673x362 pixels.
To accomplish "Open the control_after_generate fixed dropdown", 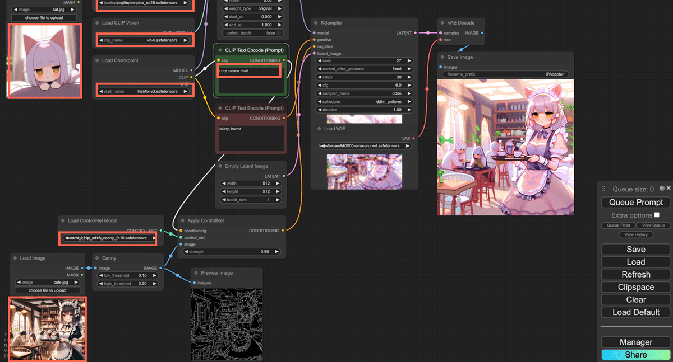I will pyautogui.click(x=365, y=69).
